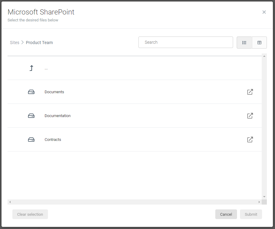Switch to grid view layout
The image size is (275, 229).
click(x=259, y=42)
